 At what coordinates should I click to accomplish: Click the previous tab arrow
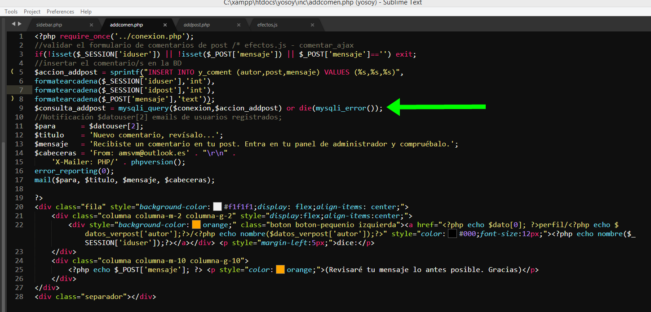pyautogui.click(x=13, y=24)
